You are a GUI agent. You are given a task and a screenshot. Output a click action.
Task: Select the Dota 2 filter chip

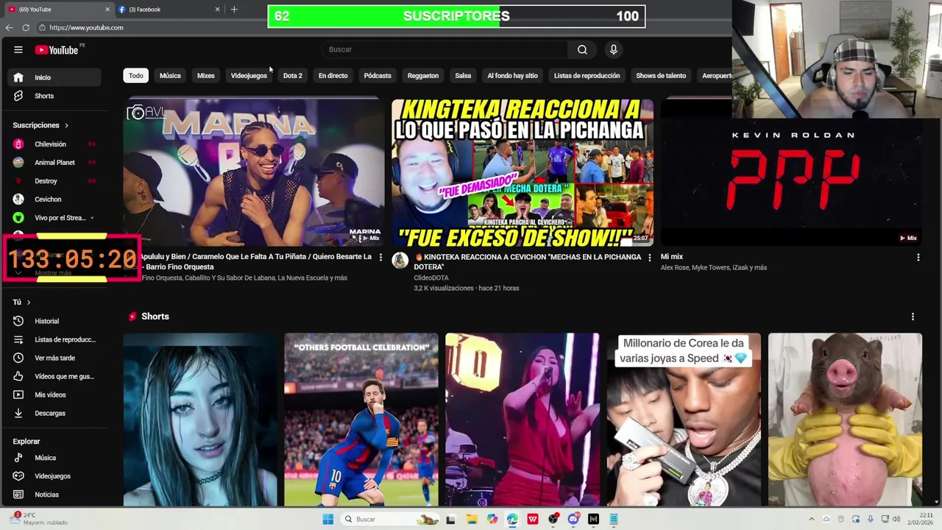coord(293,76)
